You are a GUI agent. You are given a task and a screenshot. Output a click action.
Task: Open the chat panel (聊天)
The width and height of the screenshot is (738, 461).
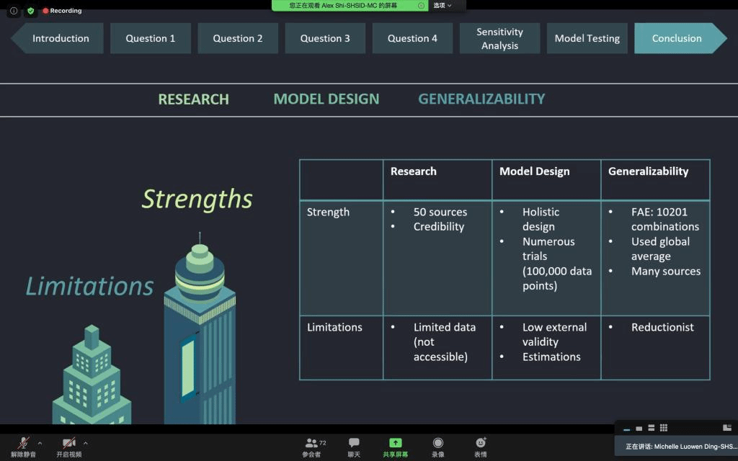[354, 447]
